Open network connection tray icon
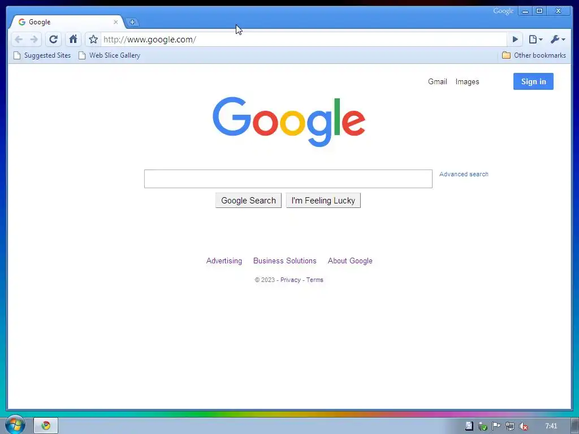The height and width of the screenshot is (434, 579). [x=510, y=426]
